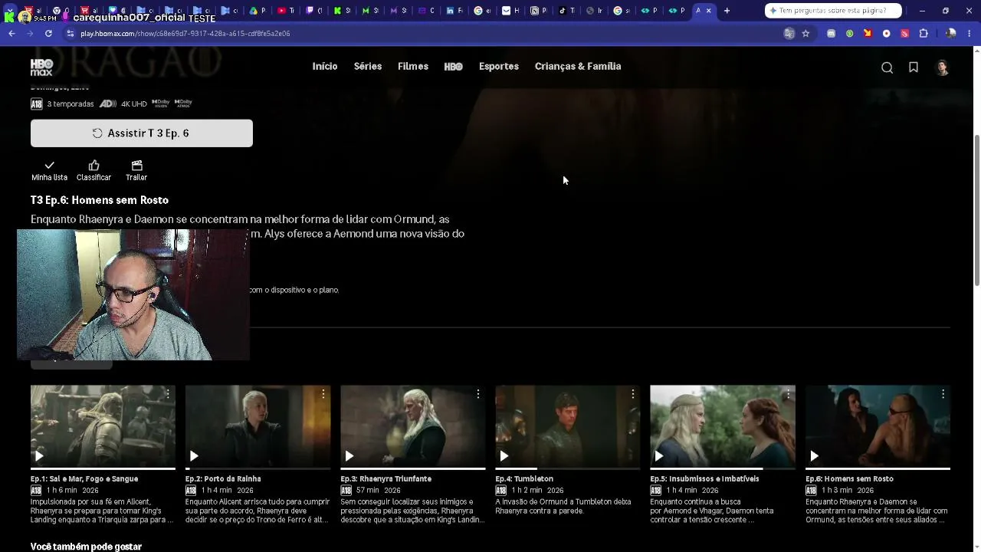Open more options for Ep.1 card
Viewport: 981px width, 552px height.
tap(168, 394)
